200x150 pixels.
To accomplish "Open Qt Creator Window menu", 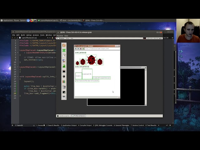I will pyautogui.click(x=49, y=35).
